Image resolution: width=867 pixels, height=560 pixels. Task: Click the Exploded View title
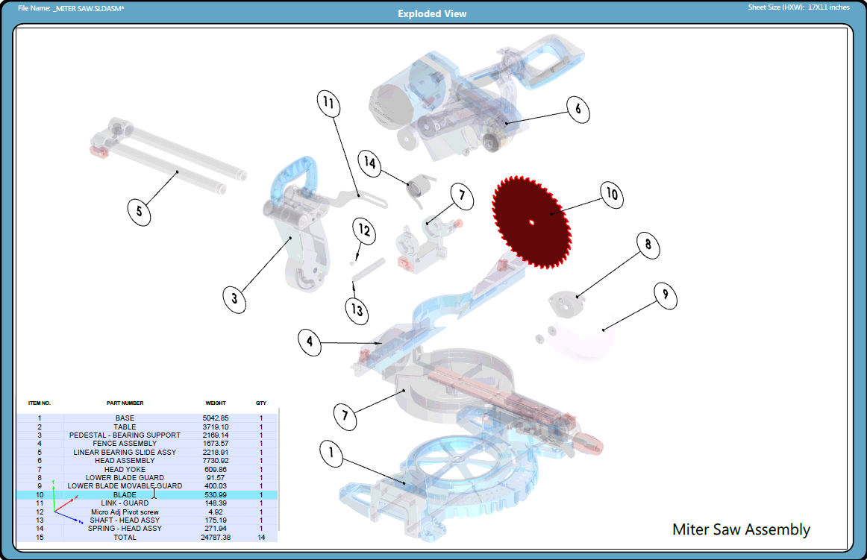coord(433,14)
